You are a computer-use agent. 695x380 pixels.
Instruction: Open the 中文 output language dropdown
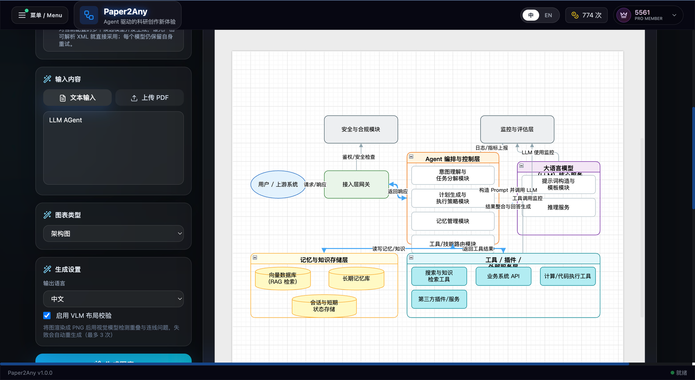point(113,299)
